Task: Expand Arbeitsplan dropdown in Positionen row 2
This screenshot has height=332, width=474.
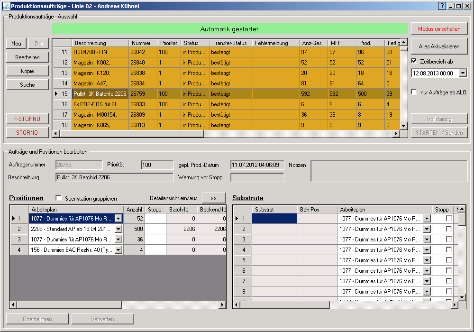Action: point(118,229)
